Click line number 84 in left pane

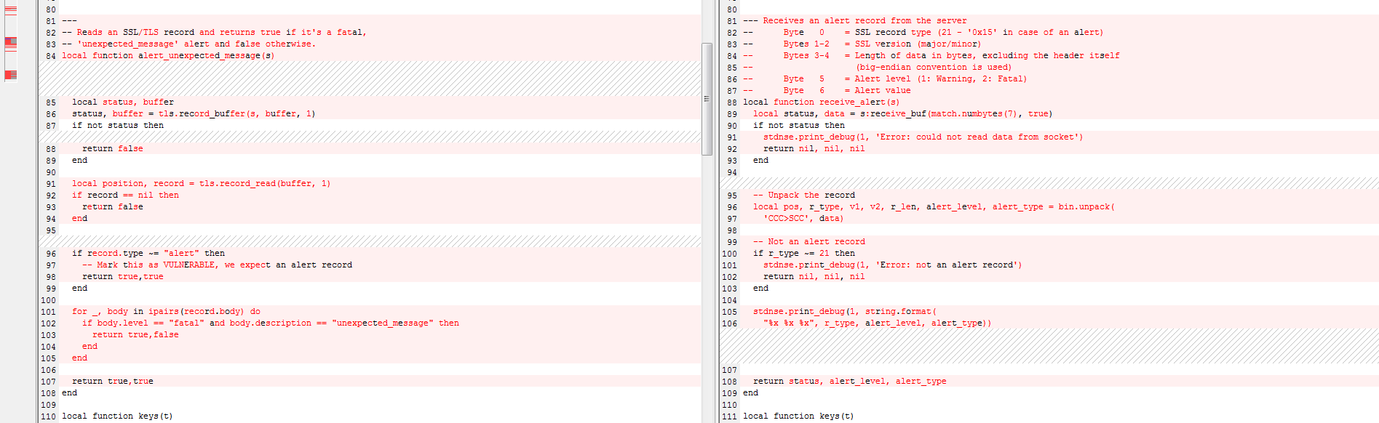(x=50, y=56)
